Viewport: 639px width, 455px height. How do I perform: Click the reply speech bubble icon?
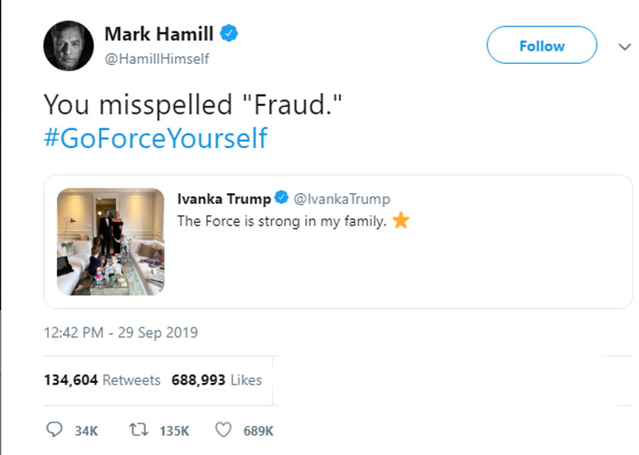click(55, 430)
